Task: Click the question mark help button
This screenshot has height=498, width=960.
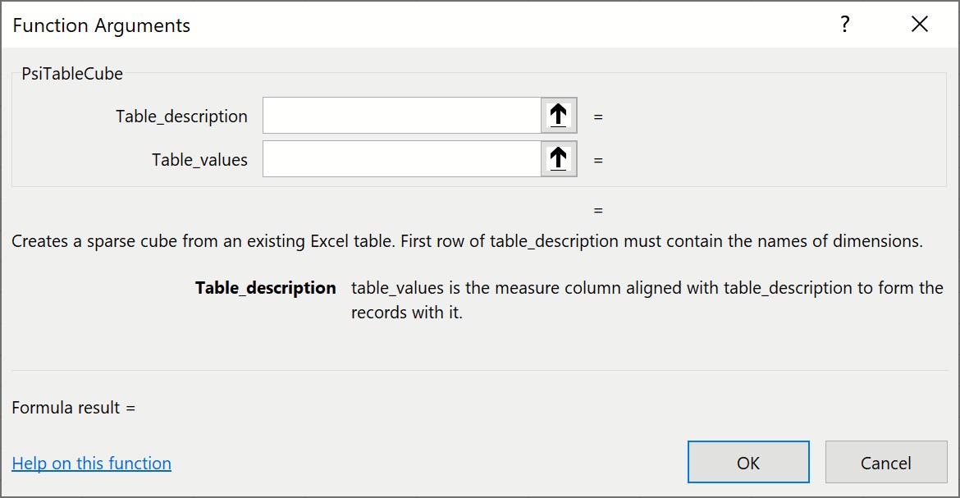Action: (844, 25)
